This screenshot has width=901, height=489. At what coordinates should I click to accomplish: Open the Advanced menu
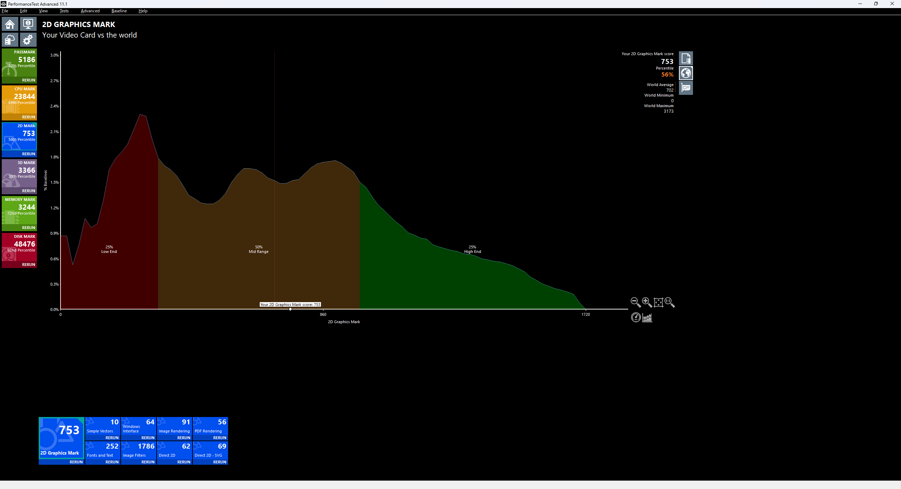(90, 11)
